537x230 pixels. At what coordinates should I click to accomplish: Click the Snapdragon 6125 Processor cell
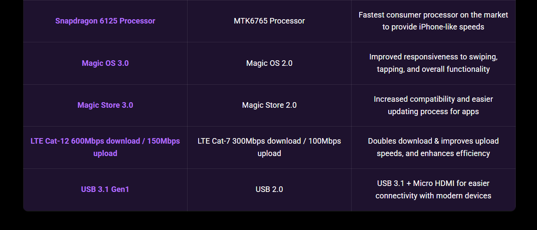point(105,21)
